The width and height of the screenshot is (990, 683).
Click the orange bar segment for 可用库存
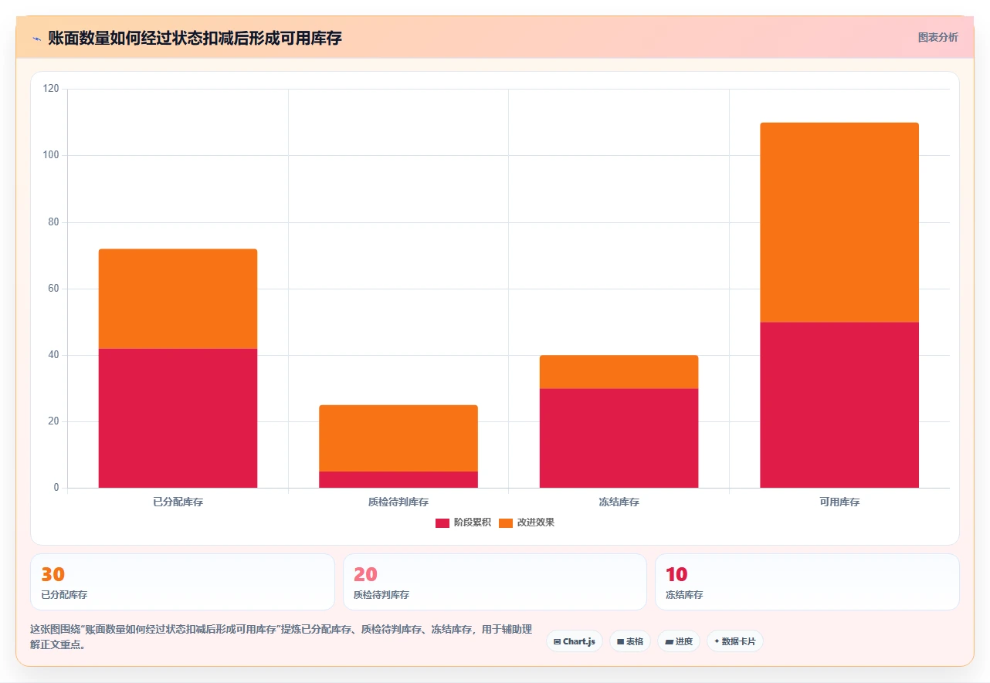coord(839,222)
